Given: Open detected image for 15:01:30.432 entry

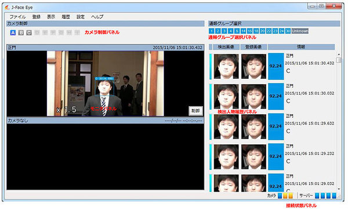Looking at the screenshot, I should tap(226, 66).
